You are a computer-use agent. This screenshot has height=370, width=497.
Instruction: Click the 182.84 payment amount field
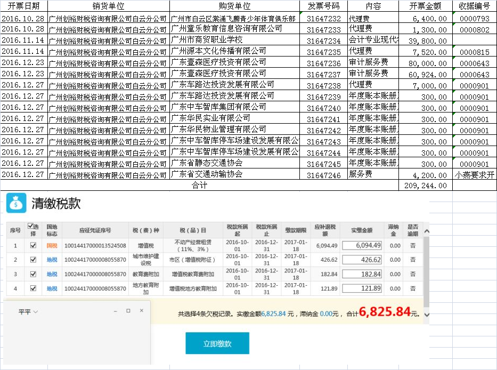[362, 274]
